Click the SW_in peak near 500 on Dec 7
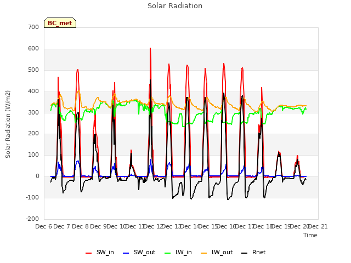This screenshot has width=351, height=263. [x=78, y=70]
